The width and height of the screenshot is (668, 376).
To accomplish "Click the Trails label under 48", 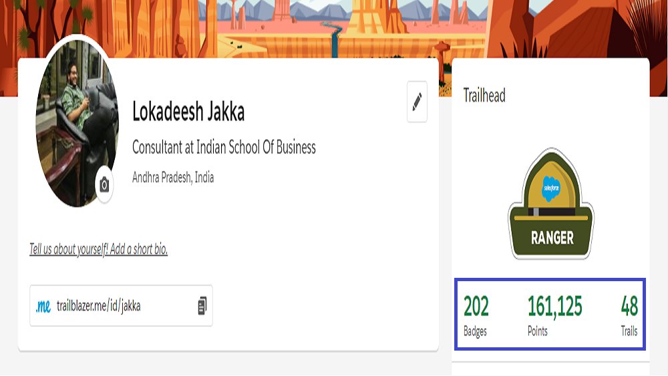I will 629,331.
